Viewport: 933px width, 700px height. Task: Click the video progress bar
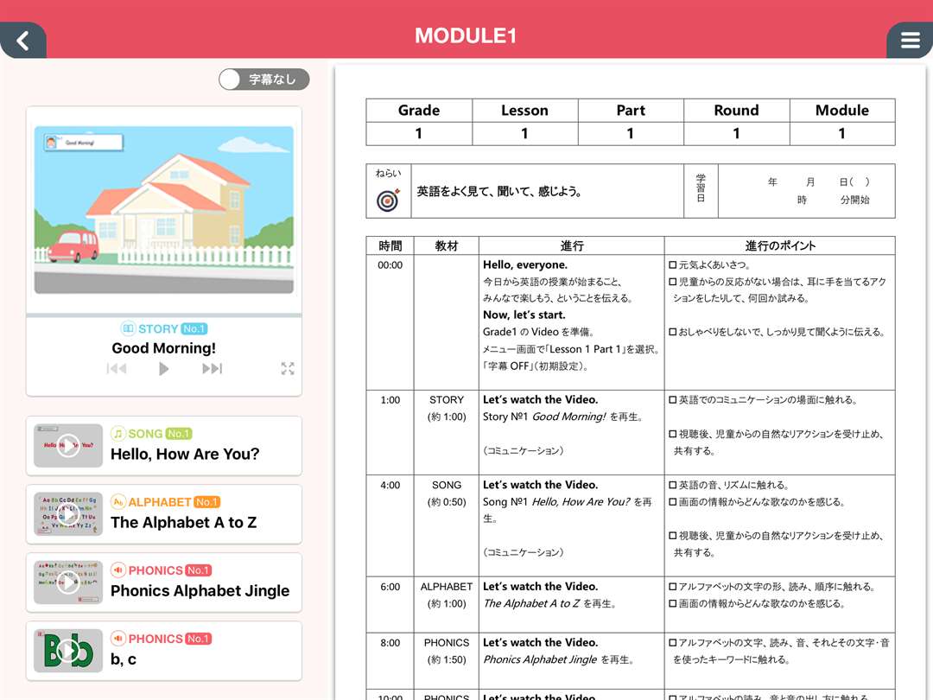(x=163, y=315)
